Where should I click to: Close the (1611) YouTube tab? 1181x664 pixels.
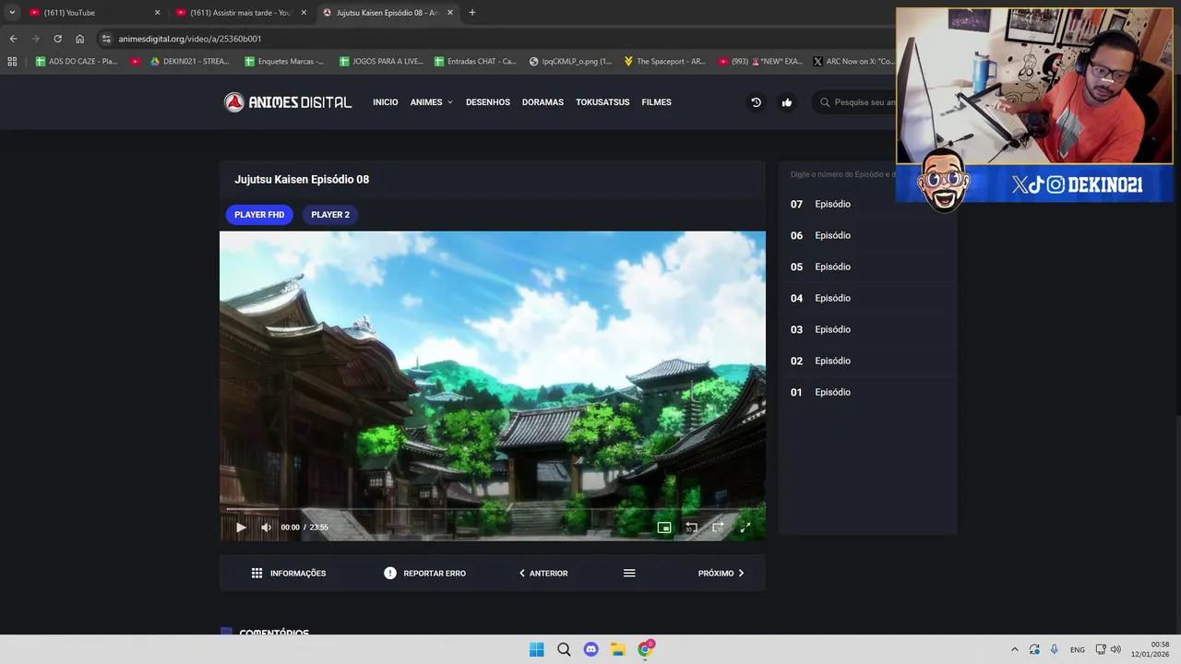point(157,13)
